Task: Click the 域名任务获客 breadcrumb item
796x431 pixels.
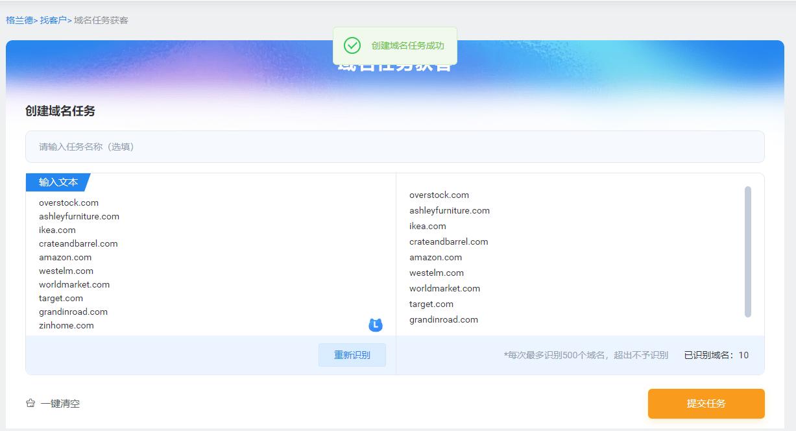Action: coord(101,20)
